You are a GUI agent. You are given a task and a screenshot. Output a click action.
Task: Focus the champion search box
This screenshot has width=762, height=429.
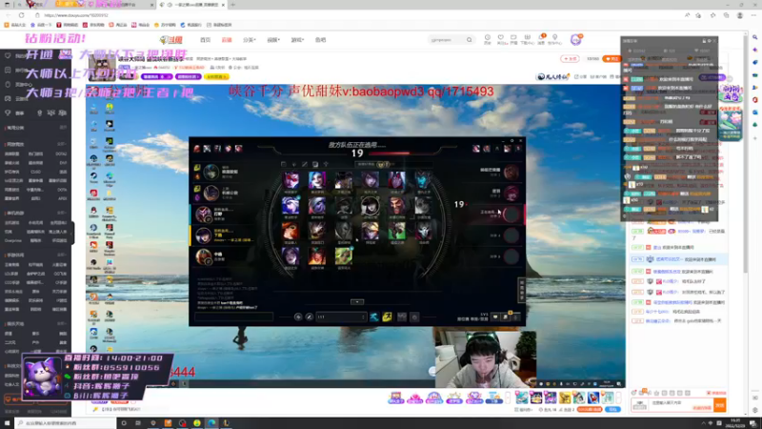(393, 164)
